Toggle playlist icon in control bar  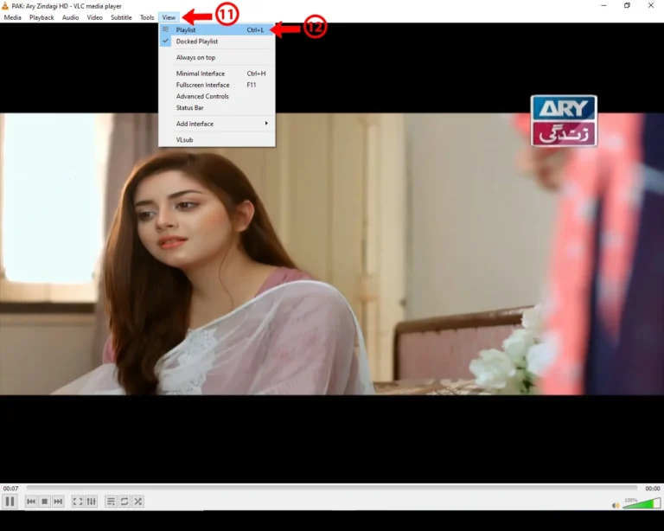tap(111, 502)
